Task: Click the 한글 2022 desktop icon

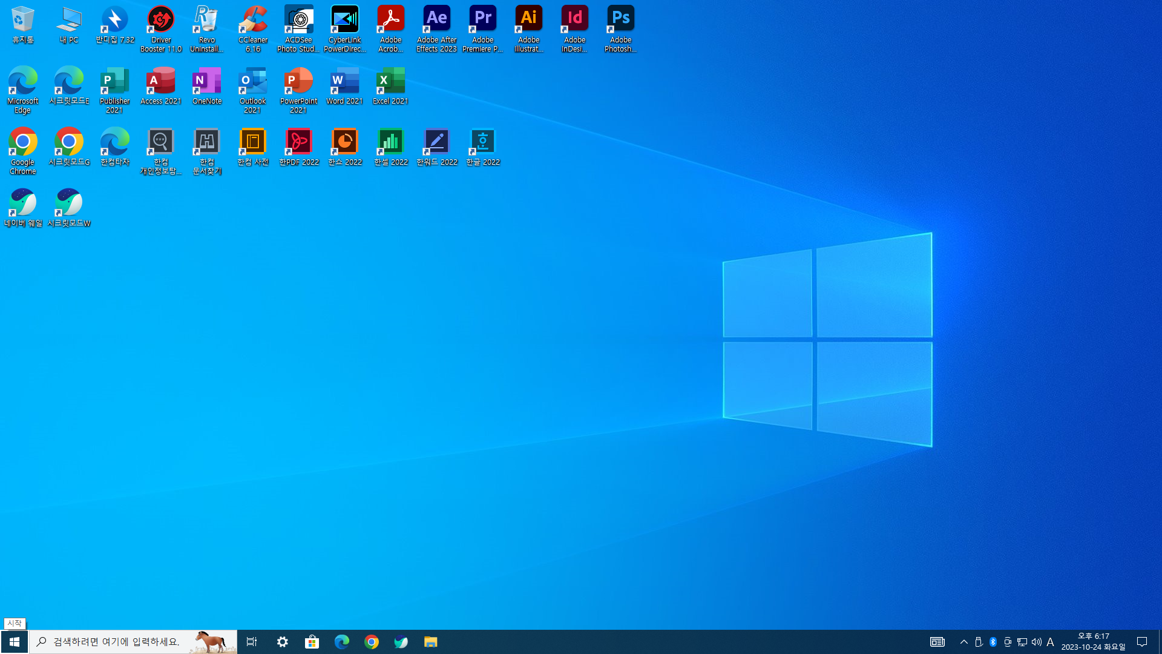Action: (x=482, y=147)
